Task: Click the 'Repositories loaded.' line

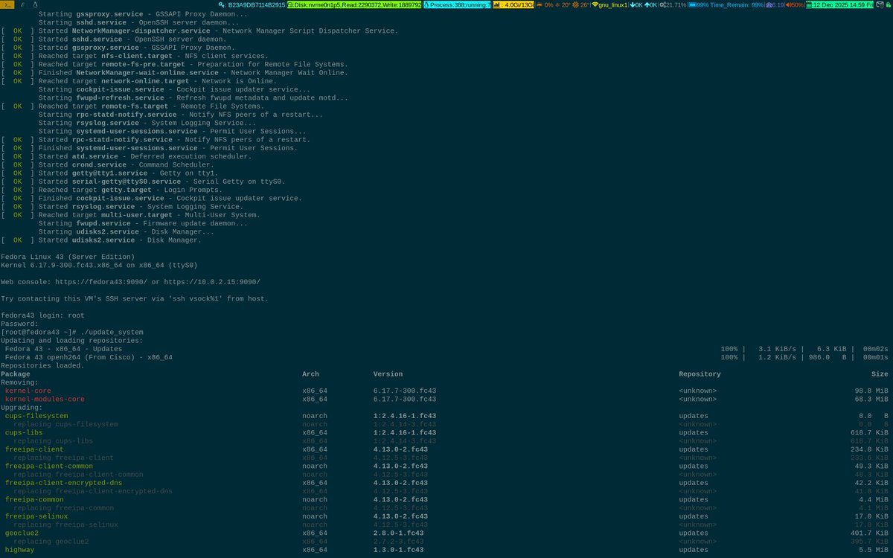Action: [x=43, y=365]
